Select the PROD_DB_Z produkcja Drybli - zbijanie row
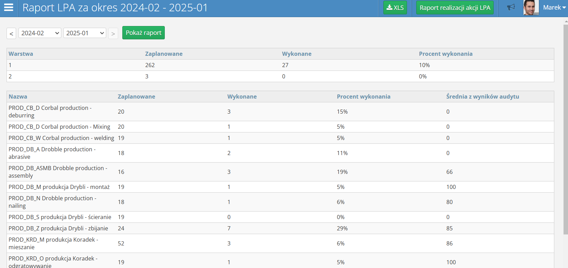Screen dimensions: 568x268 pos(58,228)
